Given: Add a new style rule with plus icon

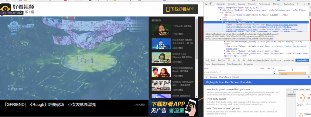Looking at the screenshot, I should coord(273,68).
